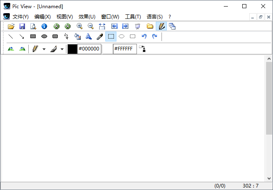Click the vertical scrollbar down arrow
The width and height of the screenshot is (273, 190).
pos(269,179)
